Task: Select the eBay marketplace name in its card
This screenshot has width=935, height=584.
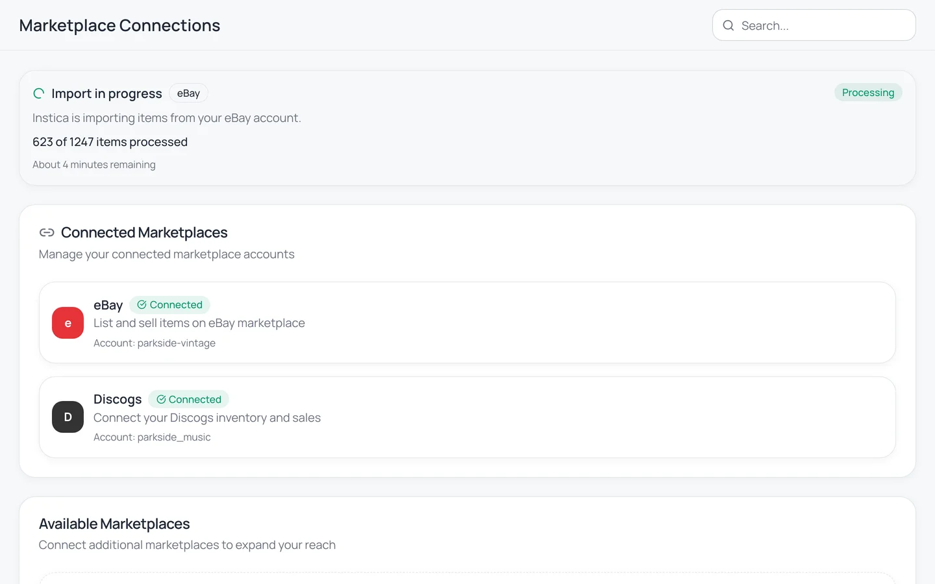Action: click(108, 305)
